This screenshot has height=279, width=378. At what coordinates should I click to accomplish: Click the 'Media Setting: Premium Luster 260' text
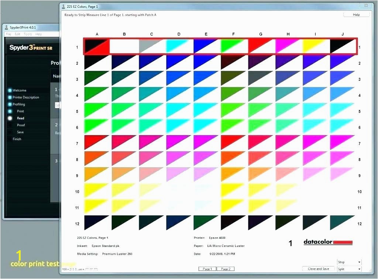tap(104, 254)
